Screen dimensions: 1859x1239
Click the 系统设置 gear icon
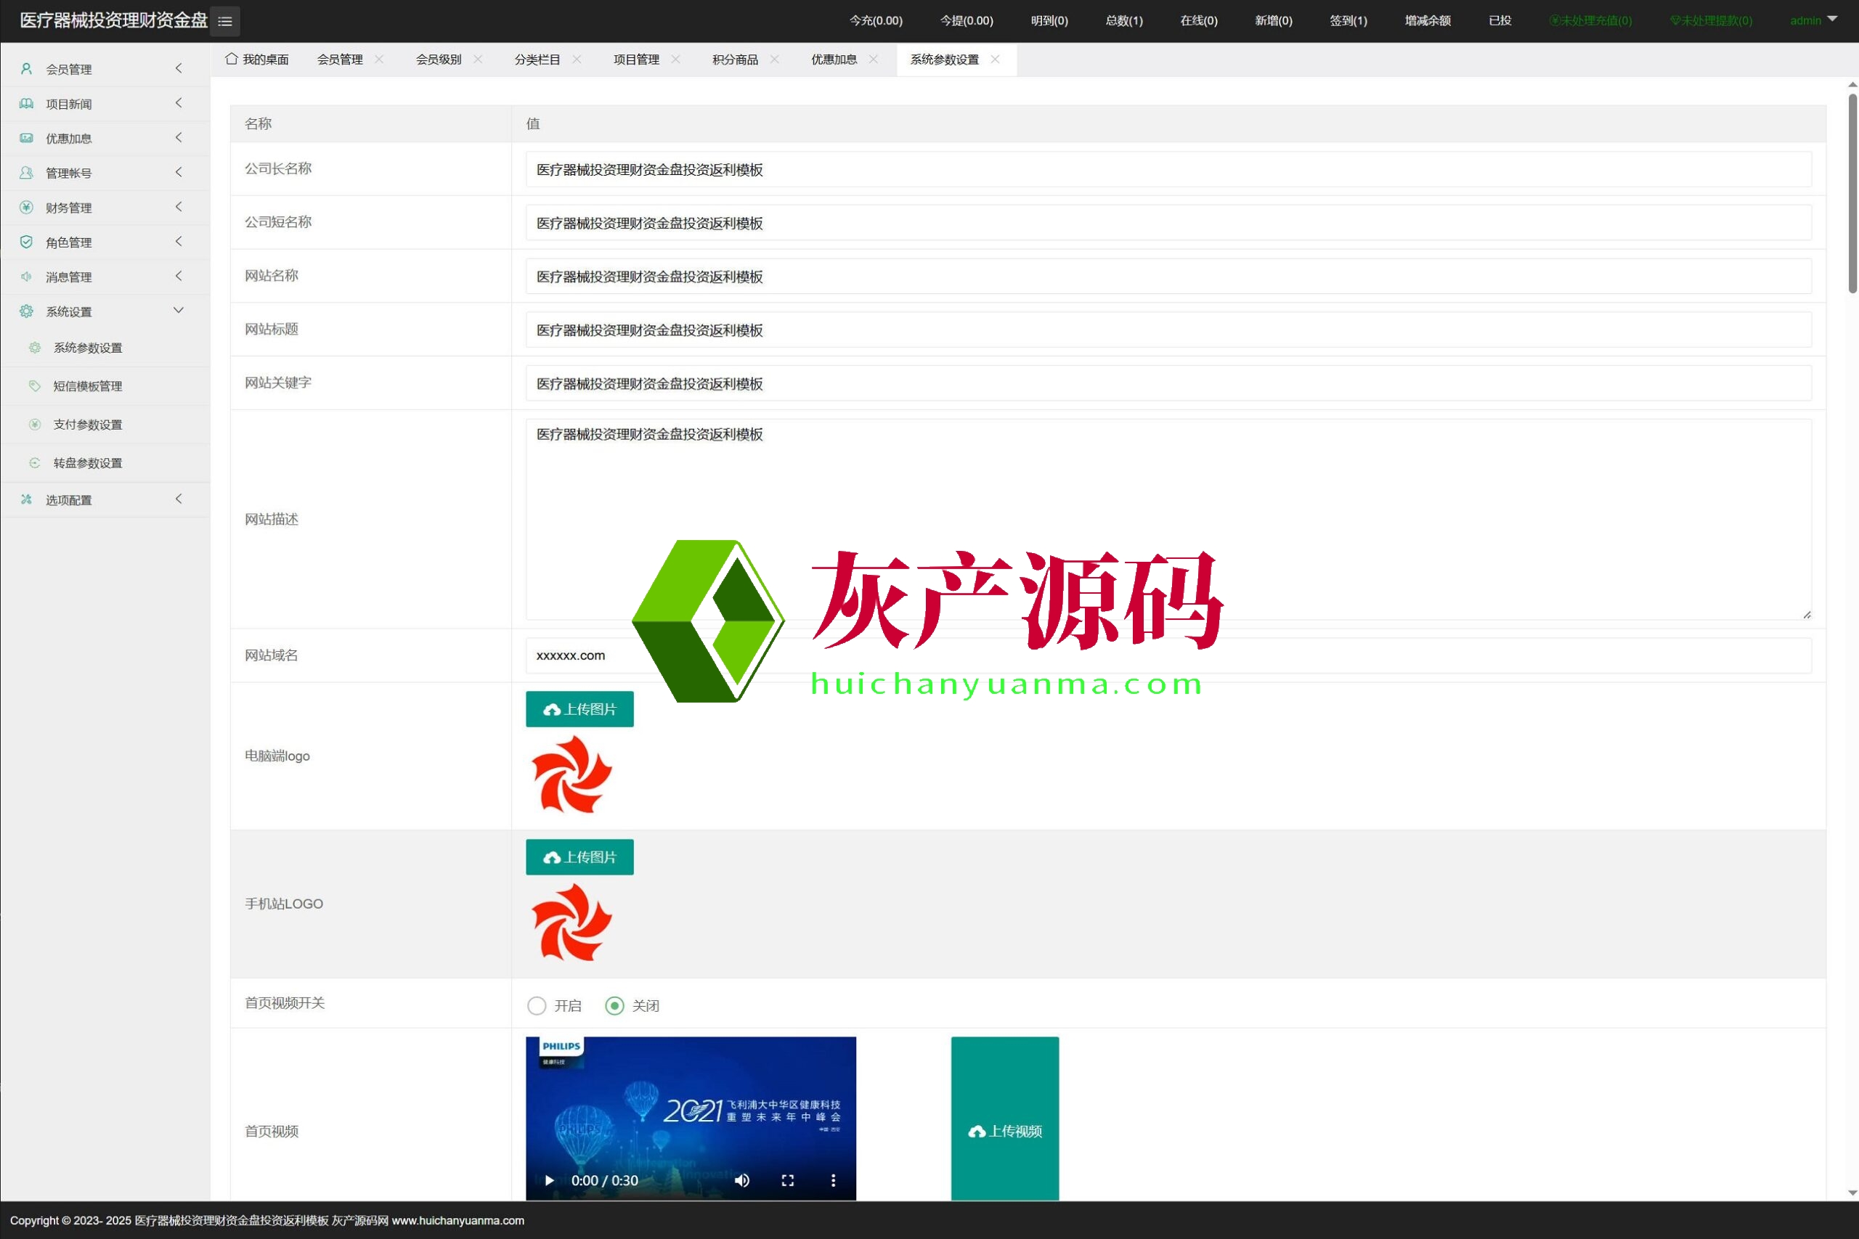click(26, 311)
